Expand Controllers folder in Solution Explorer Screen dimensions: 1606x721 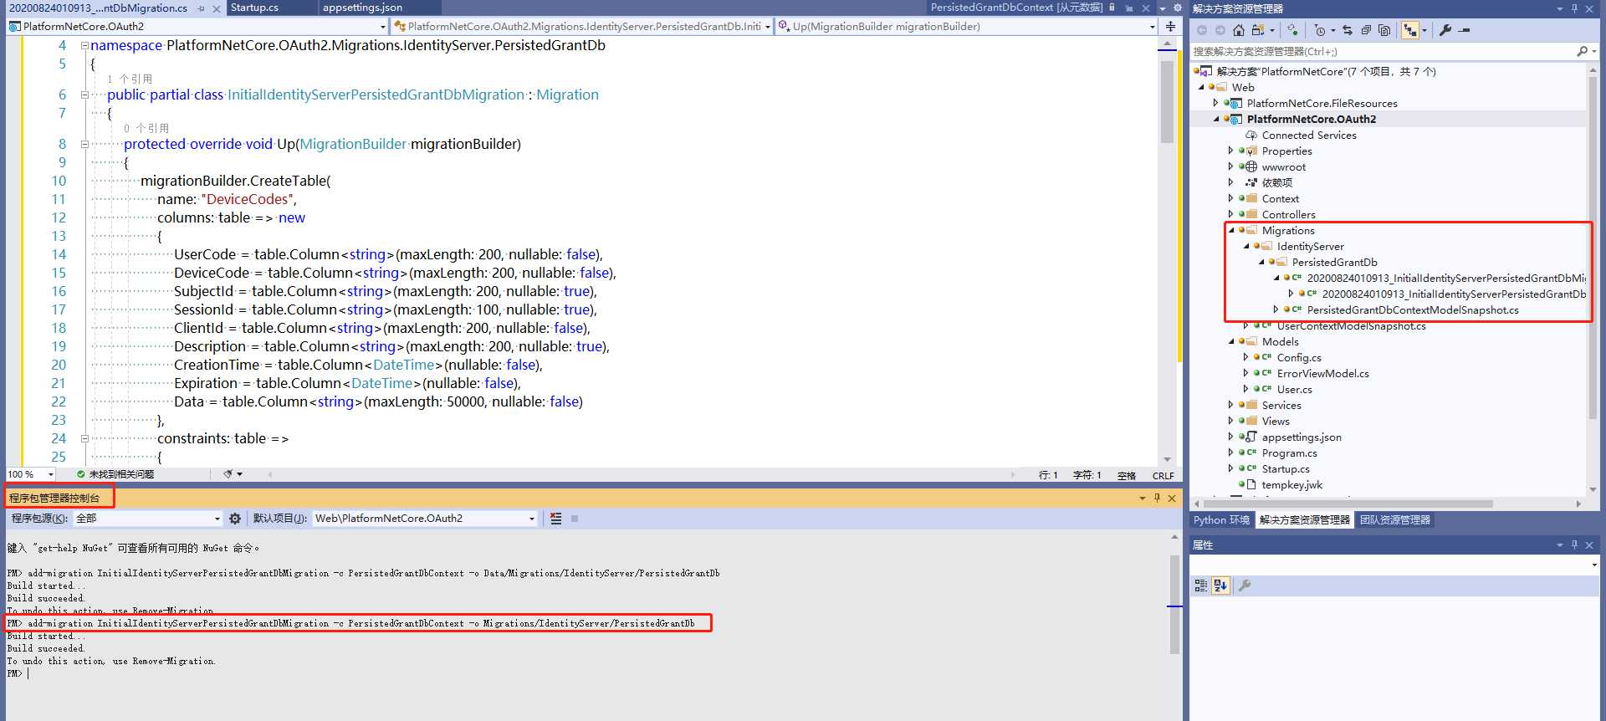(1231, 215)
